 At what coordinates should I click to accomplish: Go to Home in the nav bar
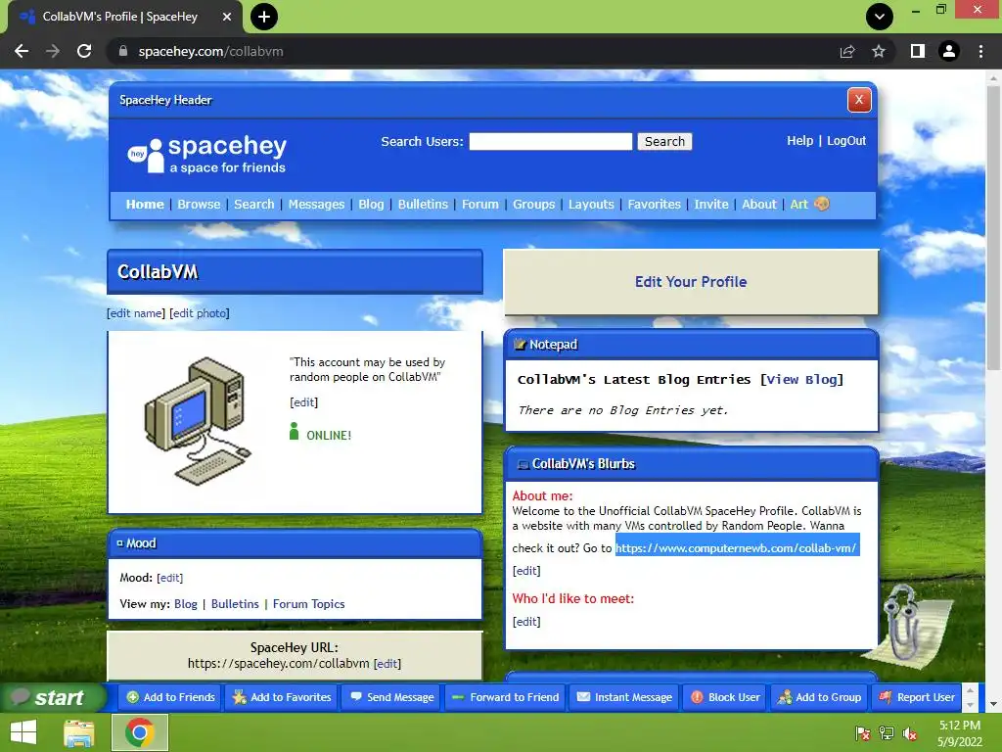[145, 204]
